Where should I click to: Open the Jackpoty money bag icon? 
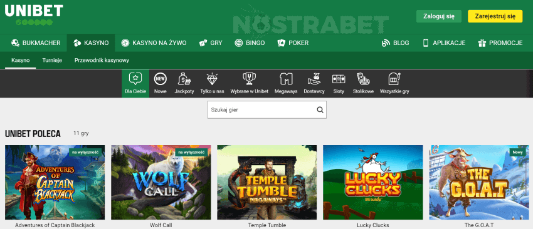pos(184,79)
